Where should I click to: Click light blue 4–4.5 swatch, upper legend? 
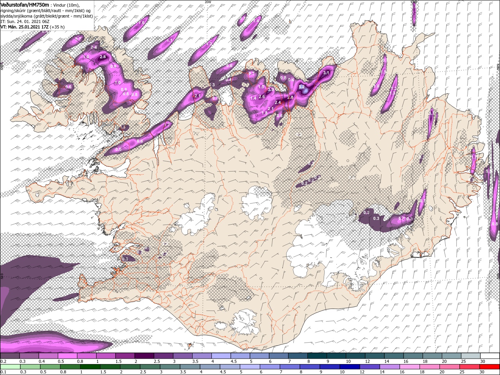click(x=221, y=356)
